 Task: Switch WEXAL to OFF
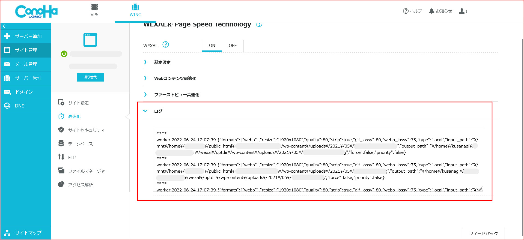[x=233, y=46]
